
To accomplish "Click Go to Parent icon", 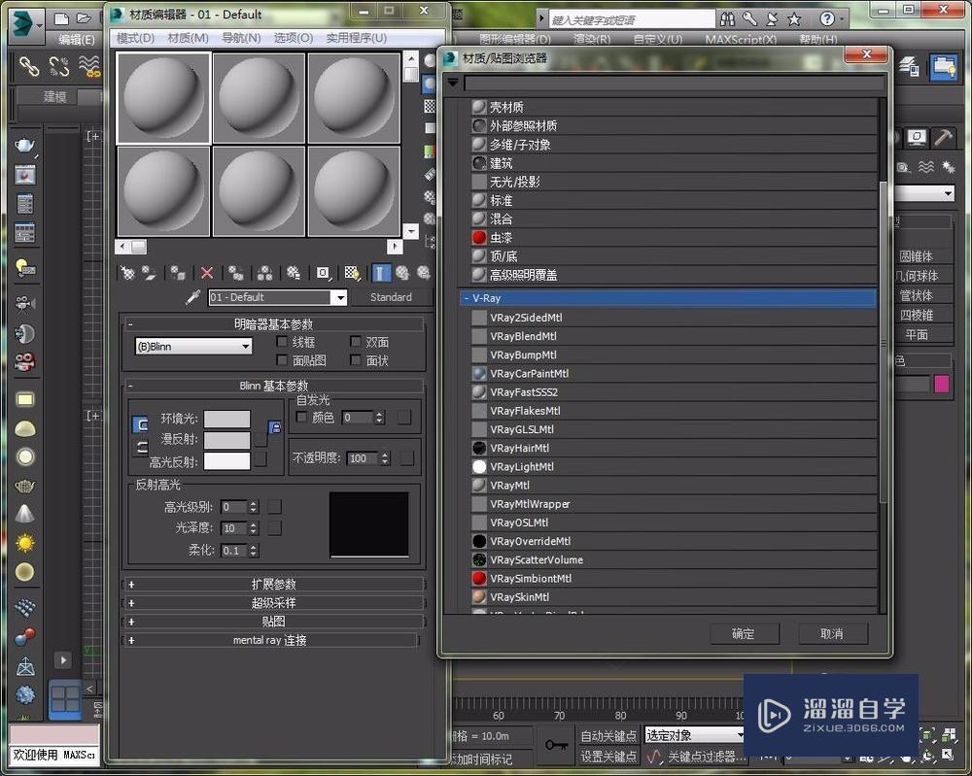I will [402, 273].
